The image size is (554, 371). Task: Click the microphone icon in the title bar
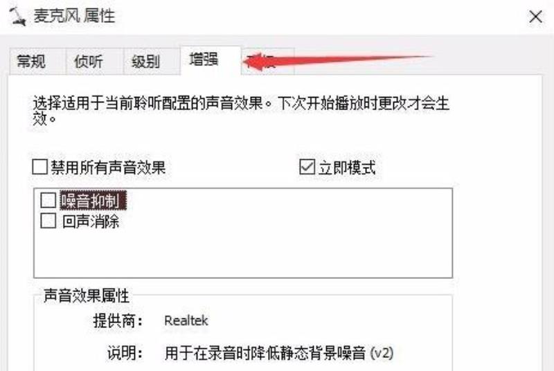[18, 17]
